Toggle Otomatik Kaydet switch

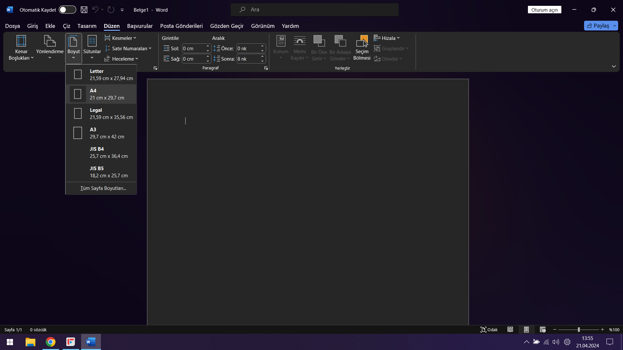point(67,10)
